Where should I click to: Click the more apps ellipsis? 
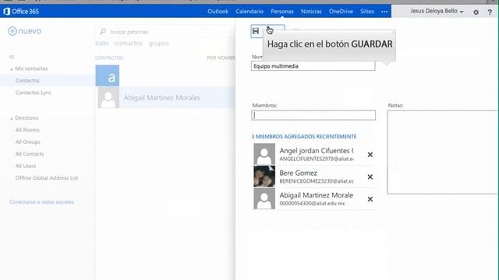pyautogui.click(x=384, y=12)
